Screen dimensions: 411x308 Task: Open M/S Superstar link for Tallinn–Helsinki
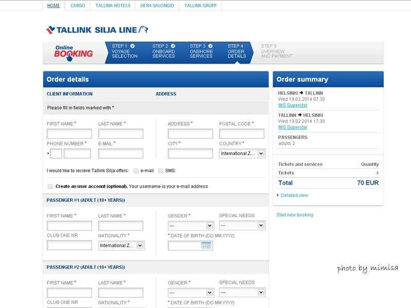click(292, 127)
